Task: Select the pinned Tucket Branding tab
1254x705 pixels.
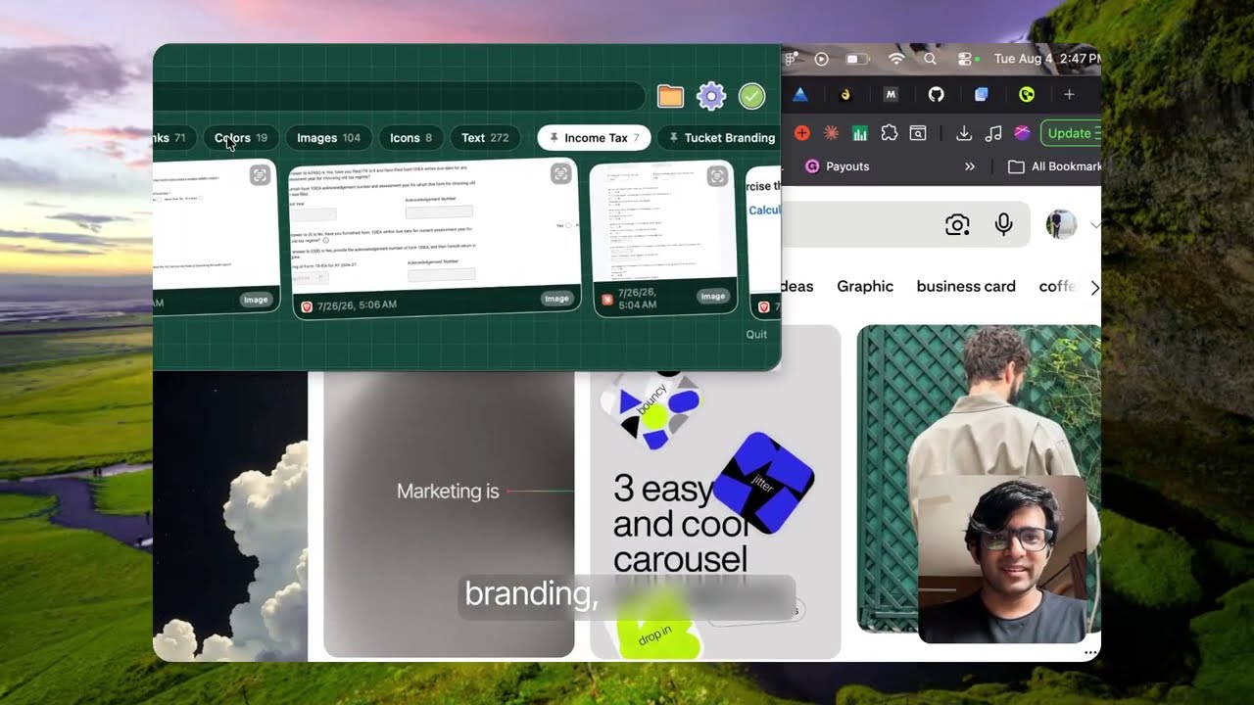Action: (x=722, y=138)
